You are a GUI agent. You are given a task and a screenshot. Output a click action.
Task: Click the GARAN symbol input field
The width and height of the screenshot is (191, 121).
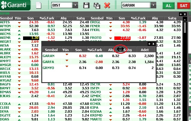coord(136,5)
